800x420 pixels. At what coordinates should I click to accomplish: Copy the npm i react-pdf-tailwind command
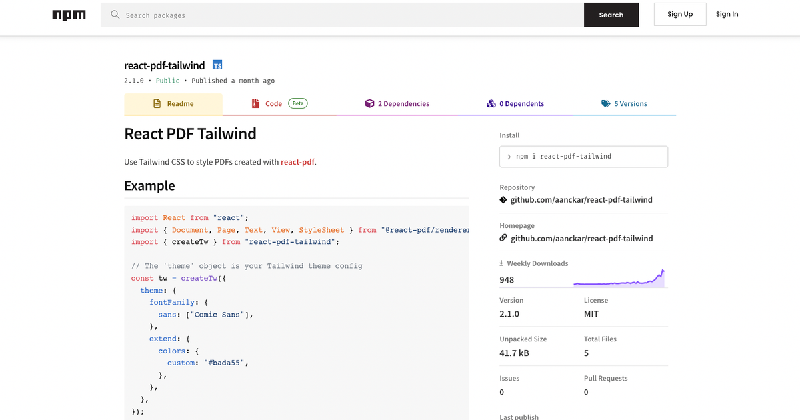click(583, 157)
